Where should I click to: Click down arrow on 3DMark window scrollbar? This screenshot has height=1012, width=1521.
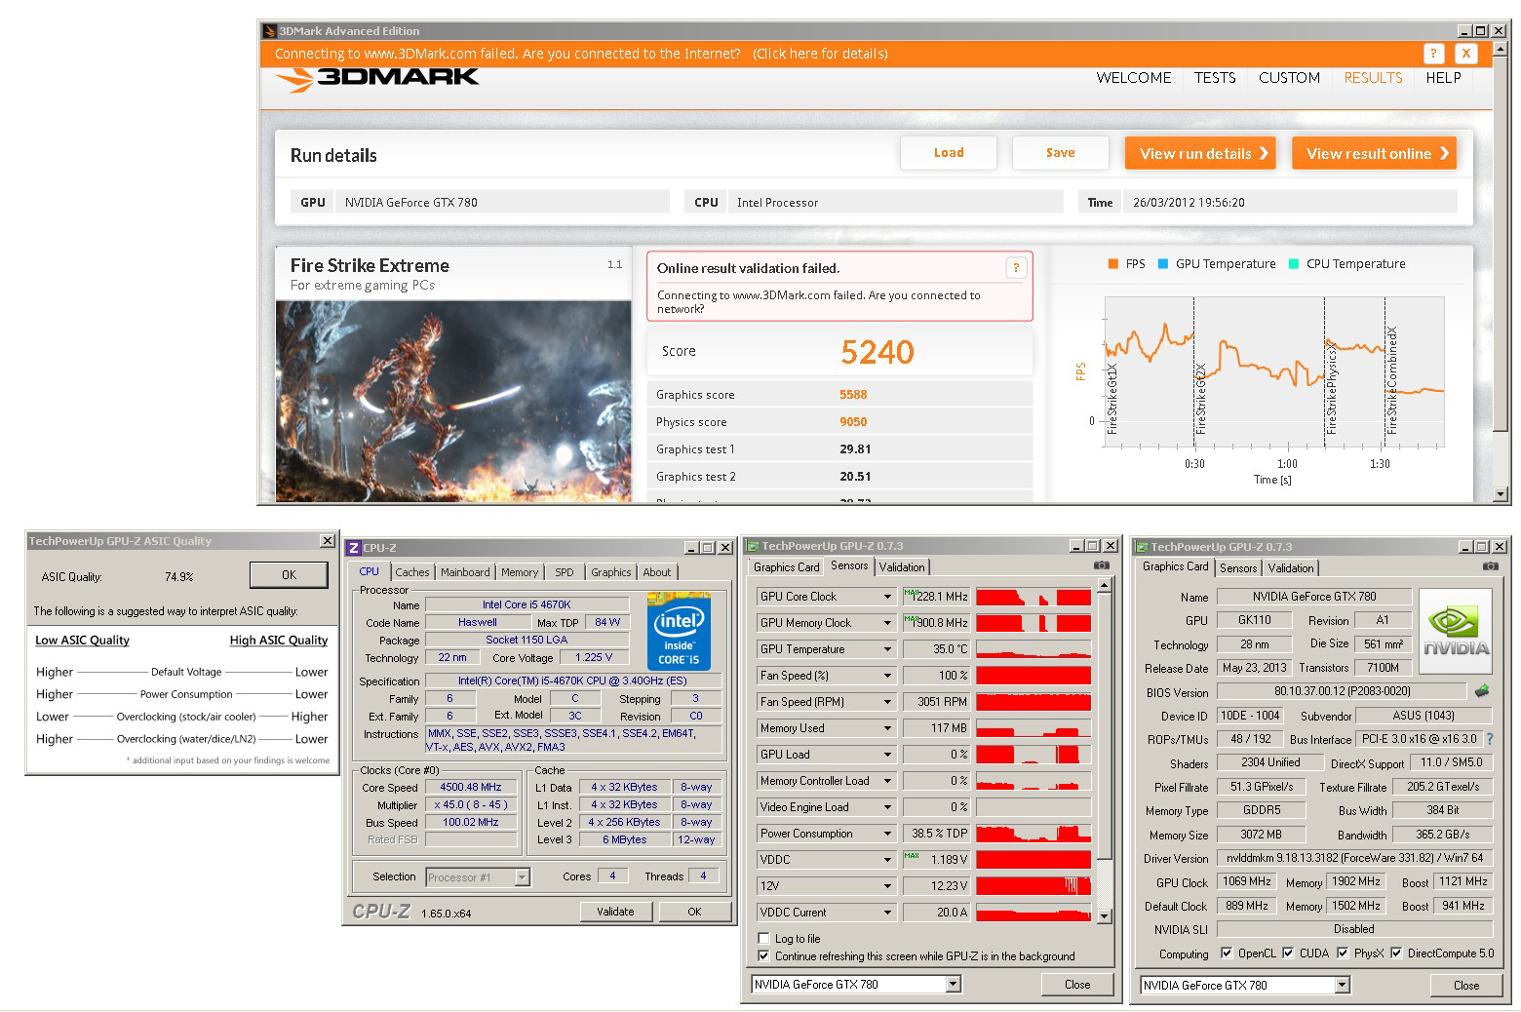point(1502,494)
